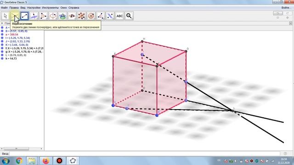This screenshot has height=165, width=294.
Task: Open the Справка menu
Action: coord(73,8)
